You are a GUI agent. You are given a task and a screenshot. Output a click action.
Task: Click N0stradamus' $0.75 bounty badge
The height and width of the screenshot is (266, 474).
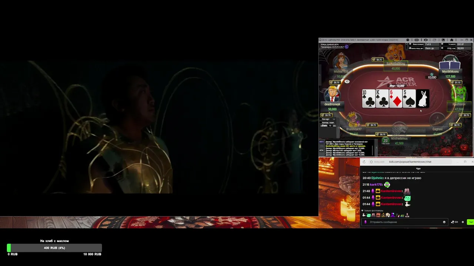tap(381, 134)
